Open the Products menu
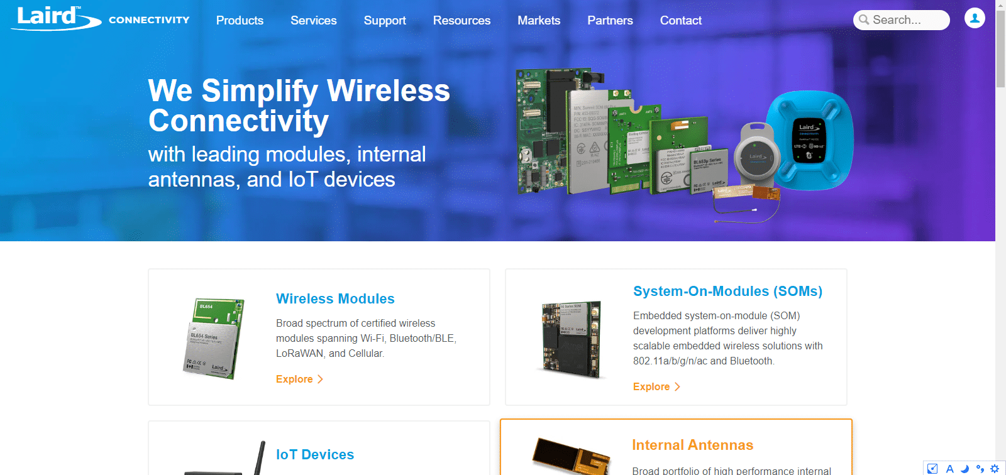 240,20
